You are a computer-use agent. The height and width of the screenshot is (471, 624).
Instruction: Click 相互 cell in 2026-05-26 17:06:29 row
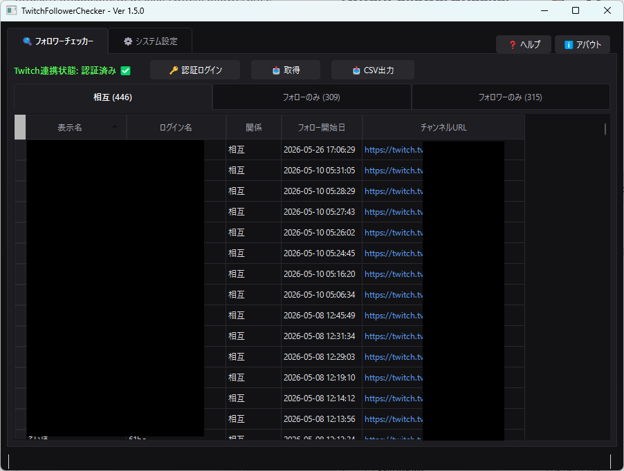[253, 150]
